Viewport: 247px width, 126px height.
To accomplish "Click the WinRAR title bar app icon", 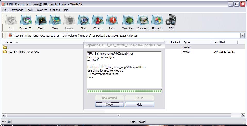I will pyautogui.click(x=3, y=4).
